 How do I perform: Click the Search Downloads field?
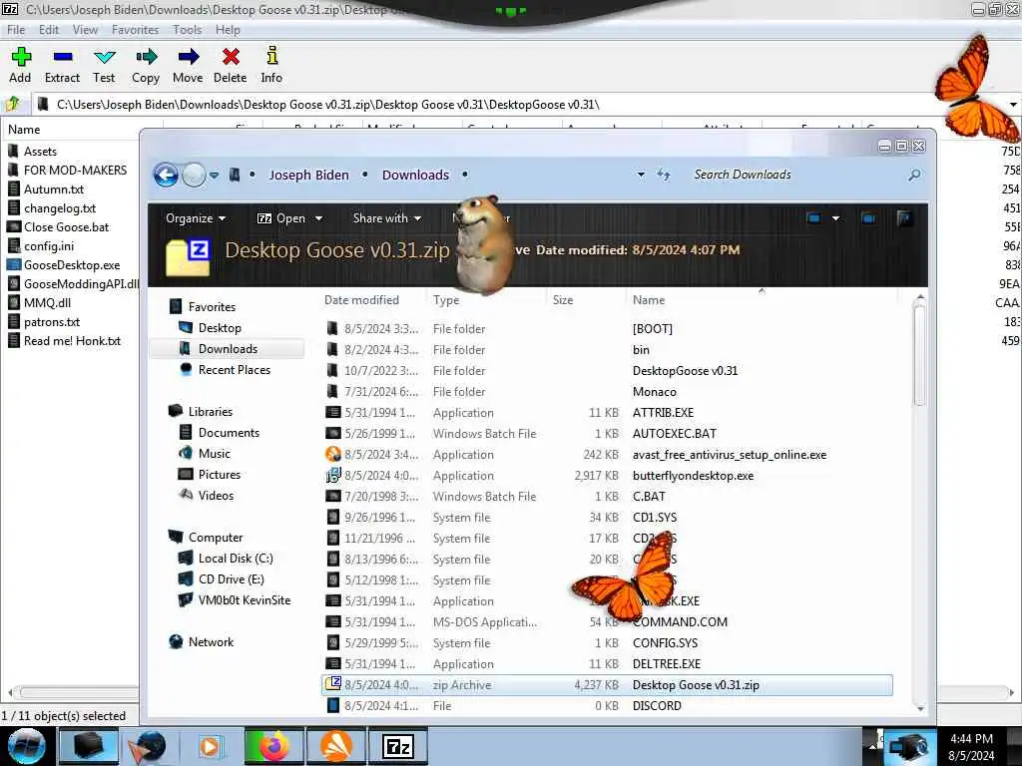tap(796, 175)
